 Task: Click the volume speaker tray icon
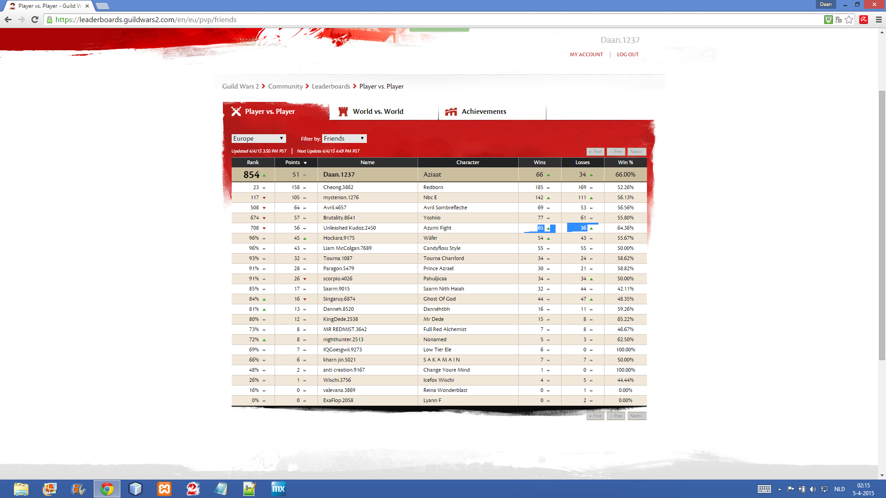(x=813, y=489)
